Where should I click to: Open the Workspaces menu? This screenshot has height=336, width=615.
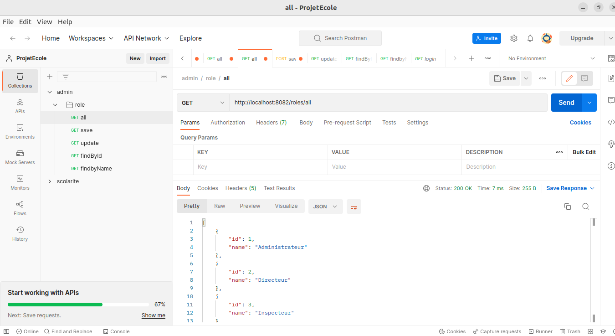[x=91, y=38]
